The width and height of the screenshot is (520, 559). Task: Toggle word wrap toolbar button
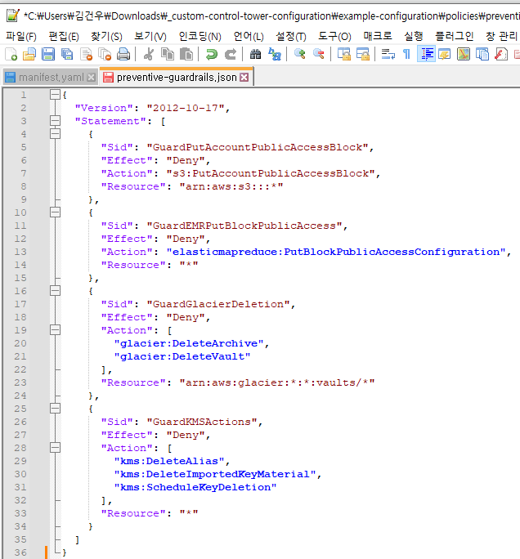pos(388,54)
